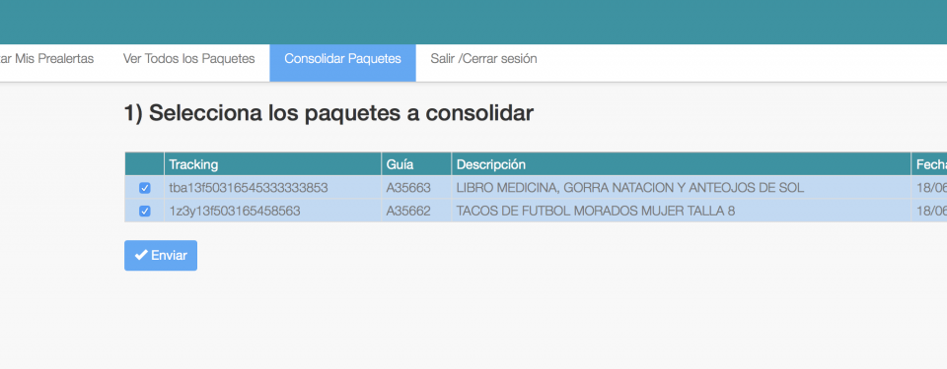
Task: Click the date cell of package A35663
Action: click(929, 188)
